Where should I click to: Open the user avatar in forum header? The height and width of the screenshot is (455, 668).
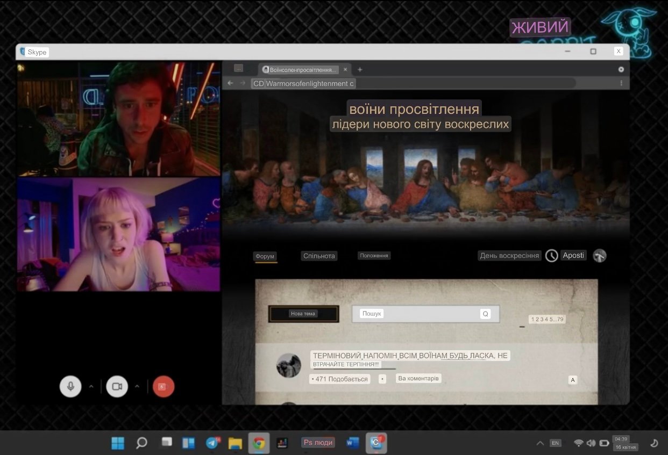click(600, 256)
